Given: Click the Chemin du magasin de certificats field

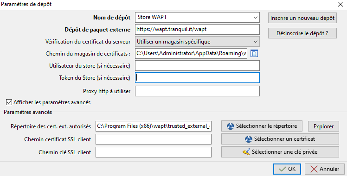Looking at the screenshot, I should pyautogui.click(x=191, y=53).
